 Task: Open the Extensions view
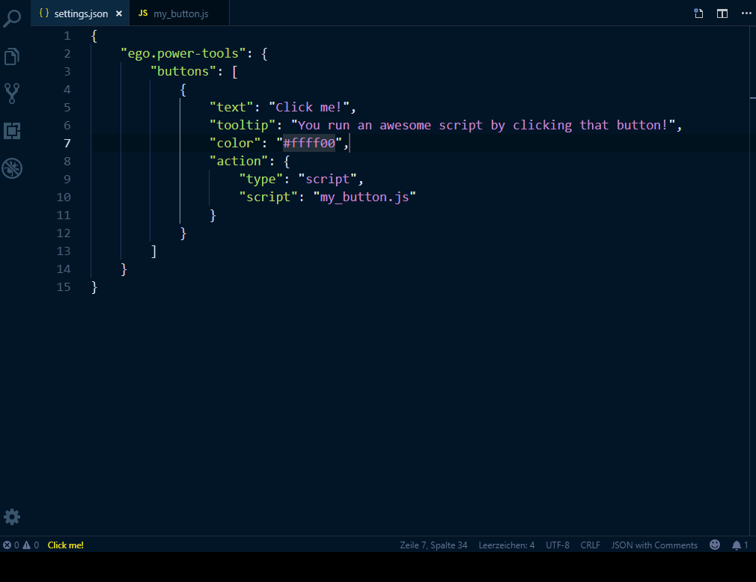coord(12,131)
